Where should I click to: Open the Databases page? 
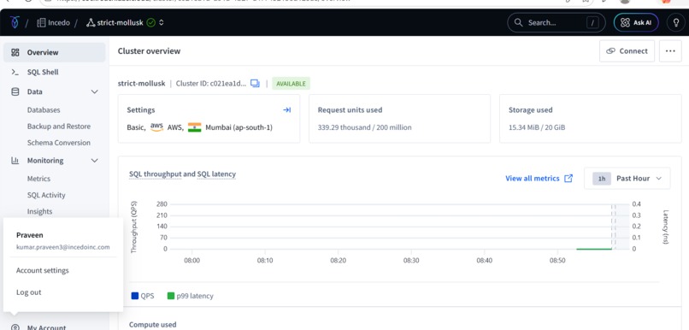coord(44,109)
